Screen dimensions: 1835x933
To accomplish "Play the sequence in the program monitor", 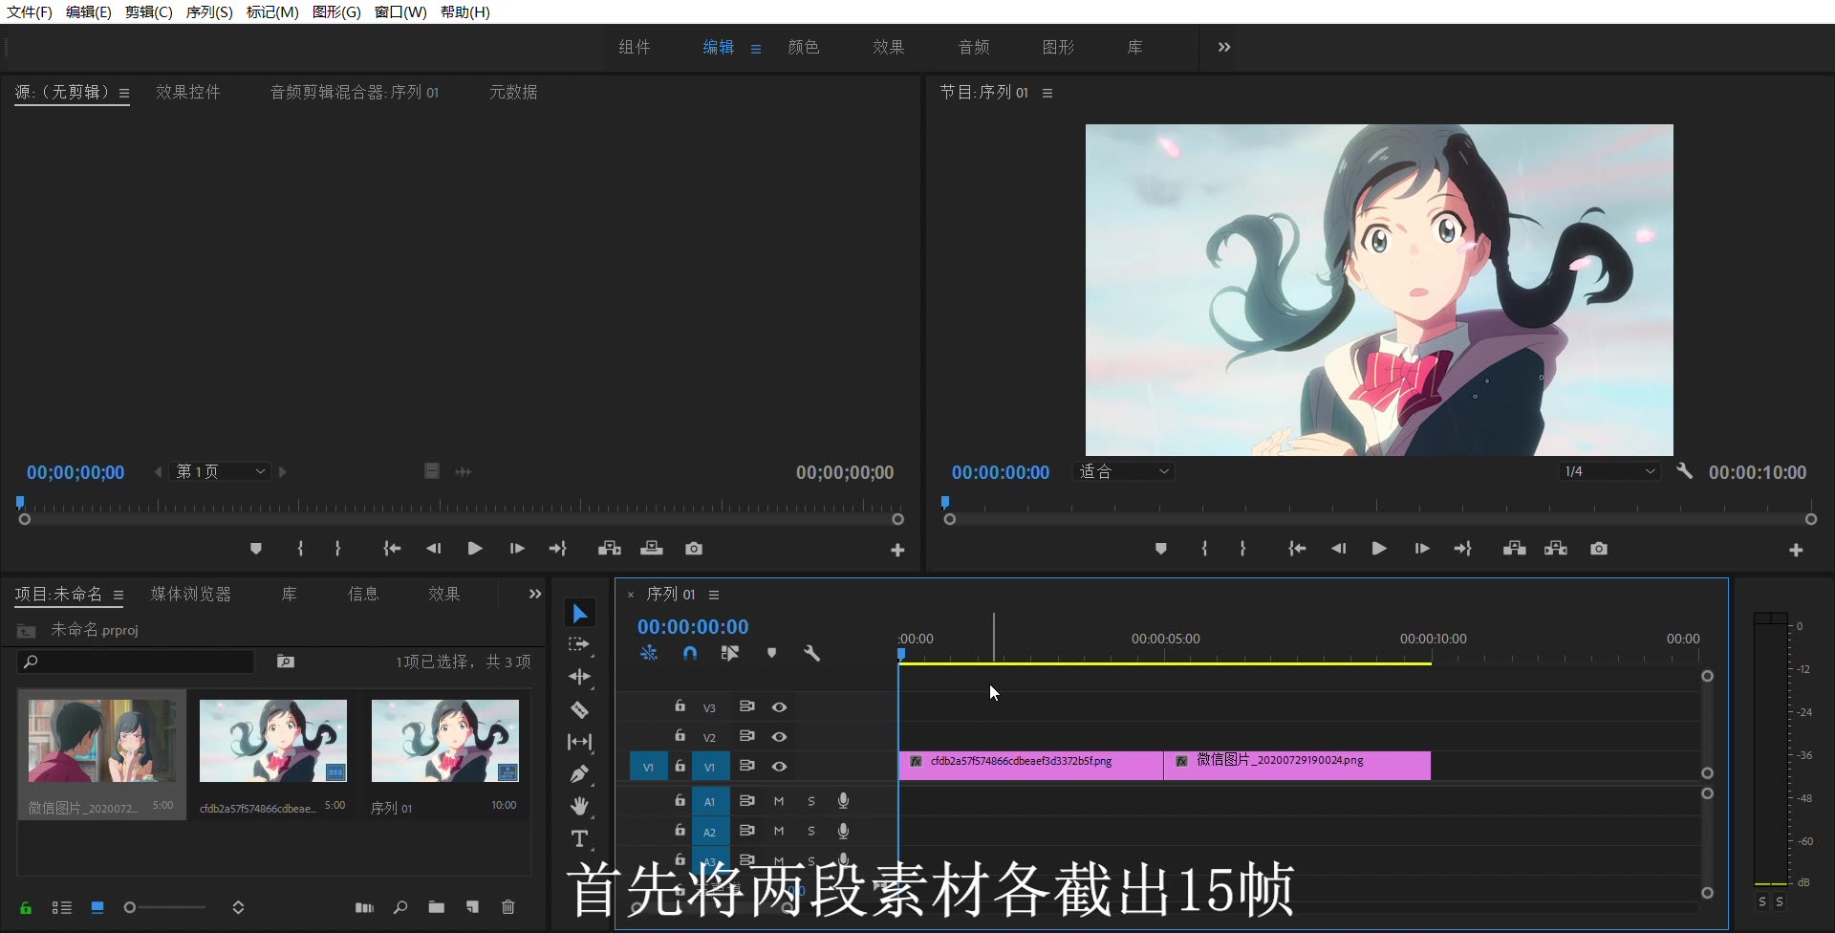I will point(1378,548).
